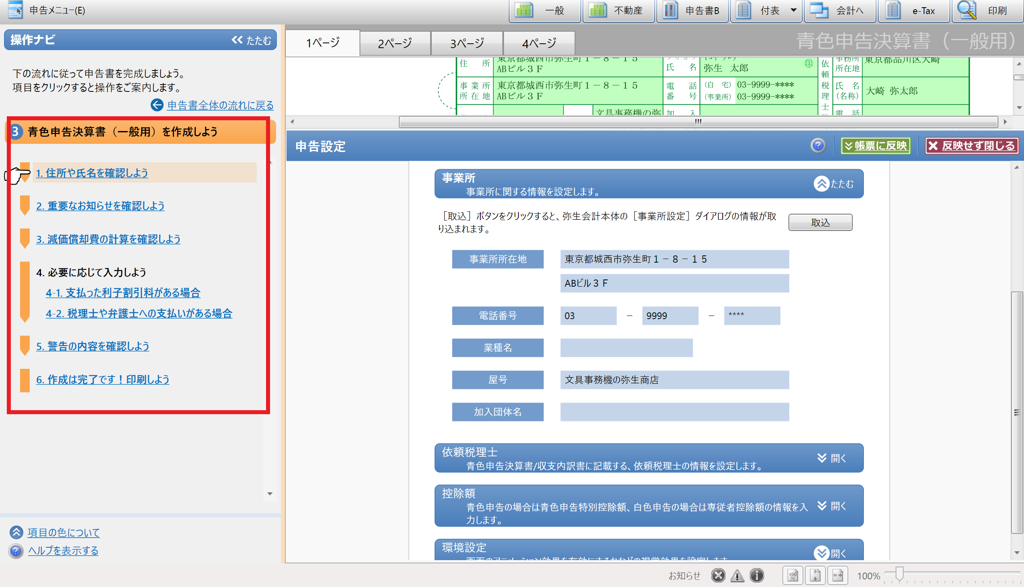Open the 申告書B toolbar button

(692, 10)
